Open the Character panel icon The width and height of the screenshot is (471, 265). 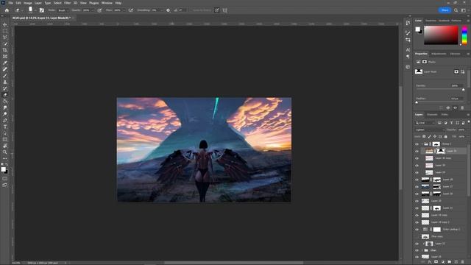(x=408, y=50)
